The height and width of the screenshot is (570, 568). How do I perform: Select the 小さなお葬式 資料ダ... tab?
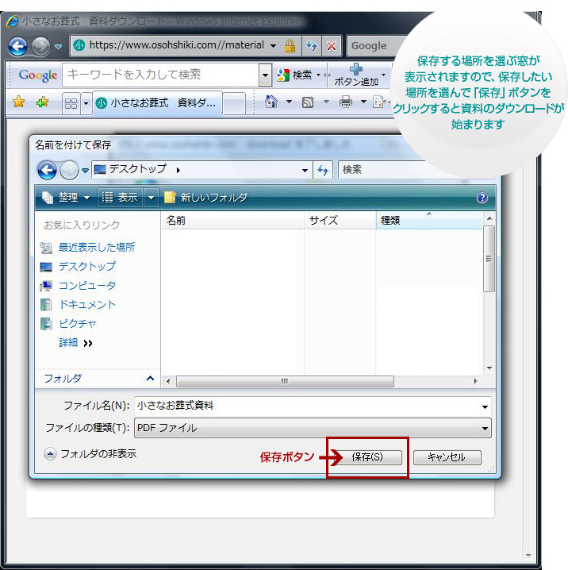157,103
